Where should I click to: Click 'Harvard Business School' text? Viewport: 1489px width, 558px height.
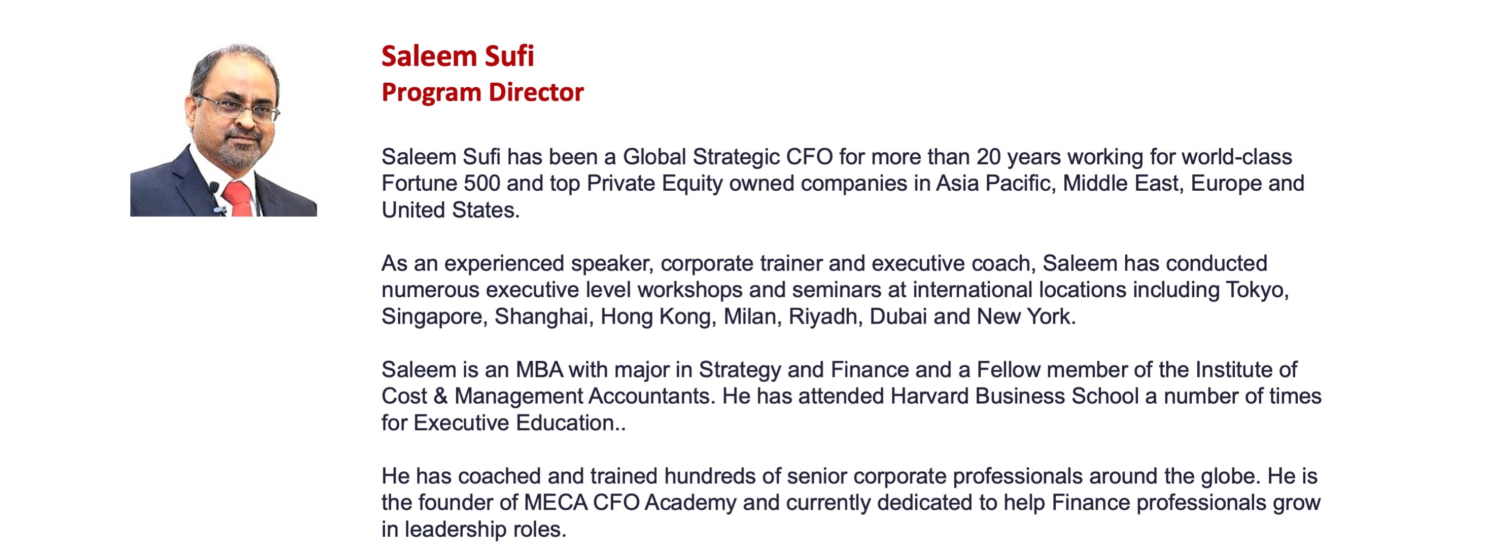pos(1015,396)
